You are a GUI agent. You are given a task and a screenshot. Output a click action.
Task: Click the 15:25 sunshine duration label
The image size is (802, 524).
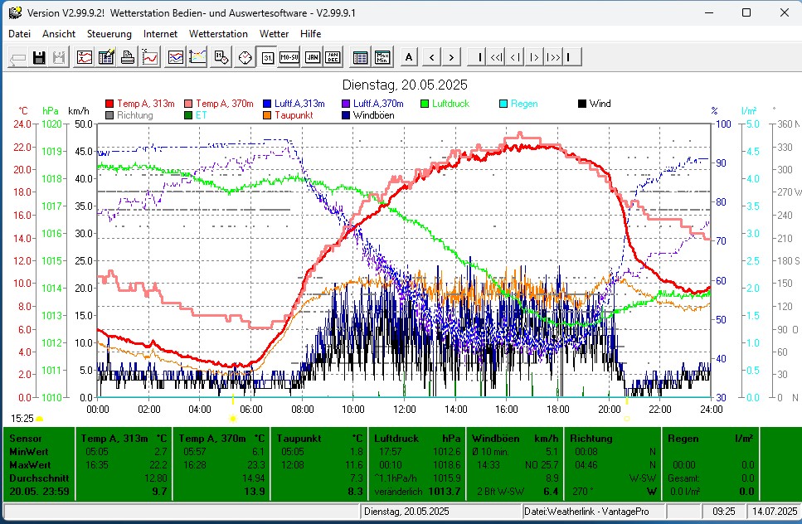22,419
